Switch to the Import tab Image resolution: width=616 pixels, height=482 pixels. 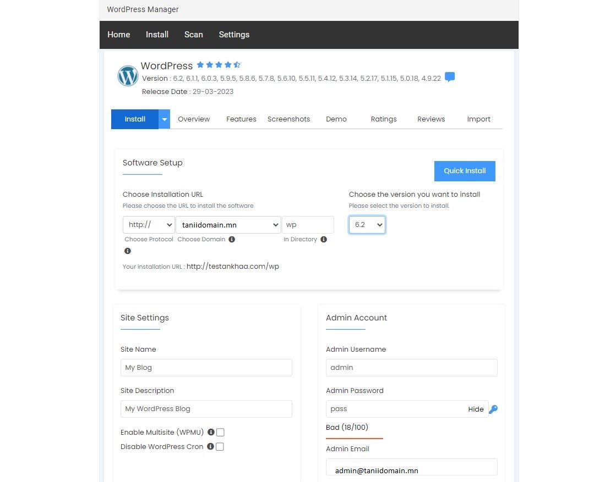478,119
